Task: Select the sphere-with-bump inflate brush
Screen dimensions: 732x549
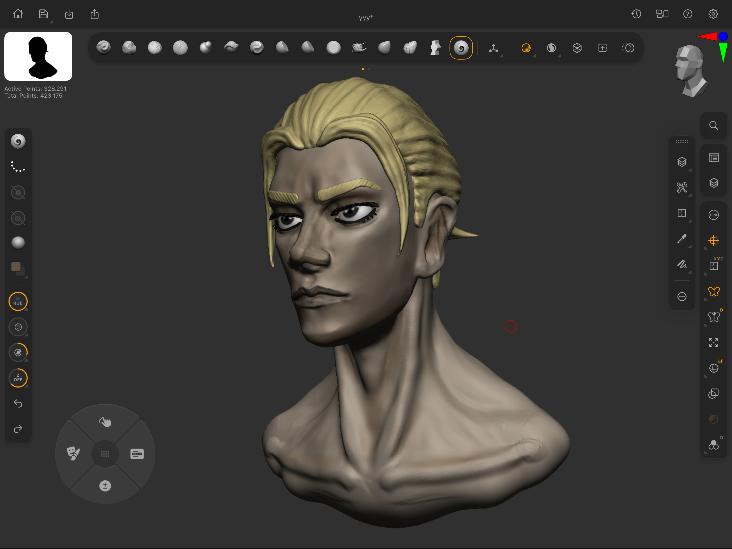Action: click(x=206, y=48)
